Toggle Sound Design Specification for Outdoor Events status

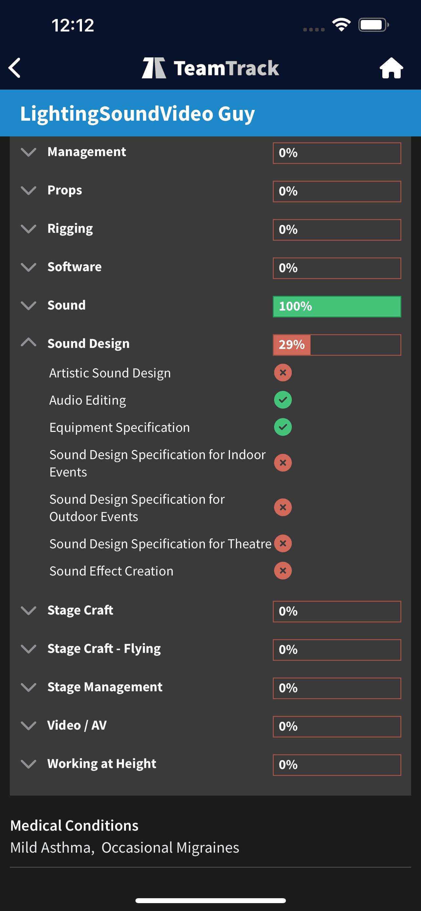pos(283,508)
